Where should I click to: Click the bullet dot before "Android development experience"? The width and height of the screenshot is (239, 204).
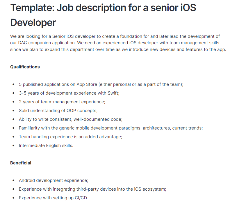coord(13,180)
